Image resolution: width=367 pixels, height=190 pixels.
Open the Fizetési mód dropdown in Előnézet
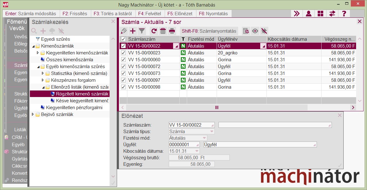(x=204, y=138)
